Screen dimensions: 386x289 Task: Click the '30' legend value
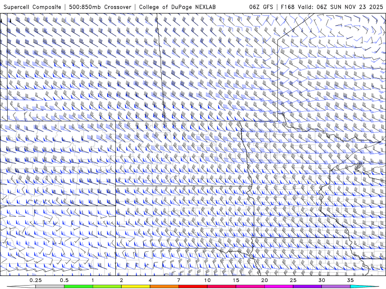(322, 280)
